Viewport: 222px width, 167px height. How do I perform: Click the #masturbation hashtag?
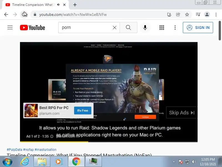coord(46,150)
